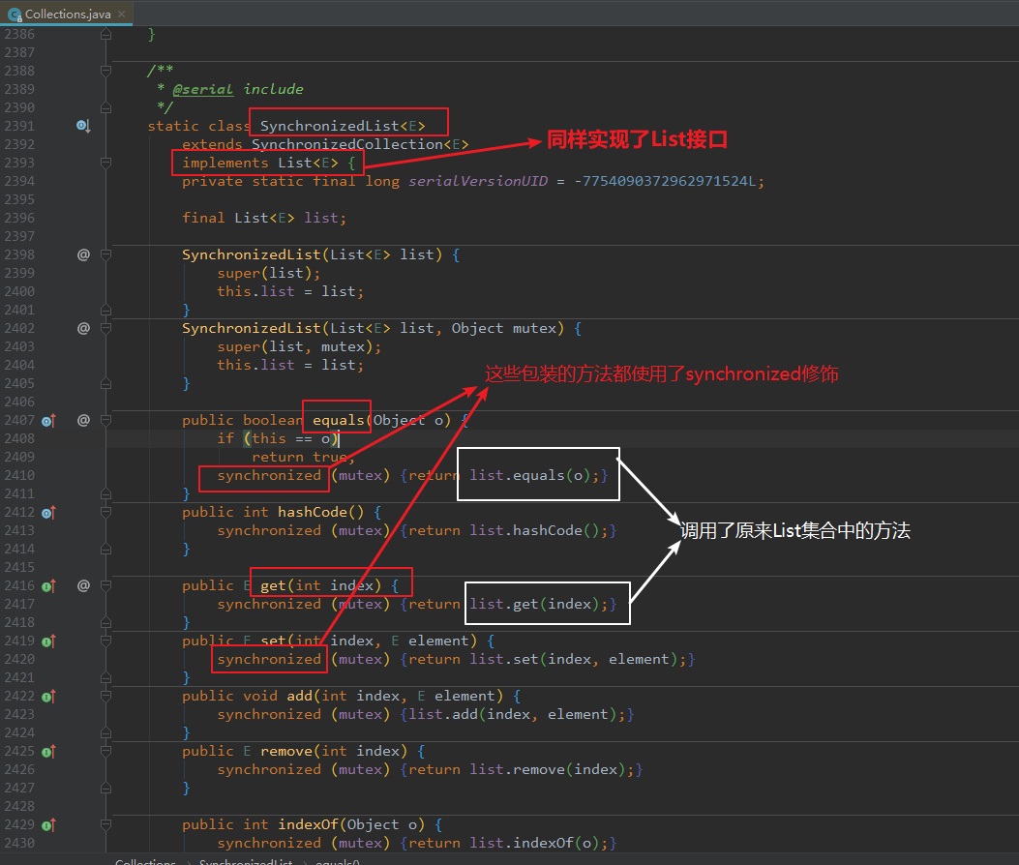Close the Collections.java tab
This screenshot has width=1019, height=865.
[x=122, y=14]
